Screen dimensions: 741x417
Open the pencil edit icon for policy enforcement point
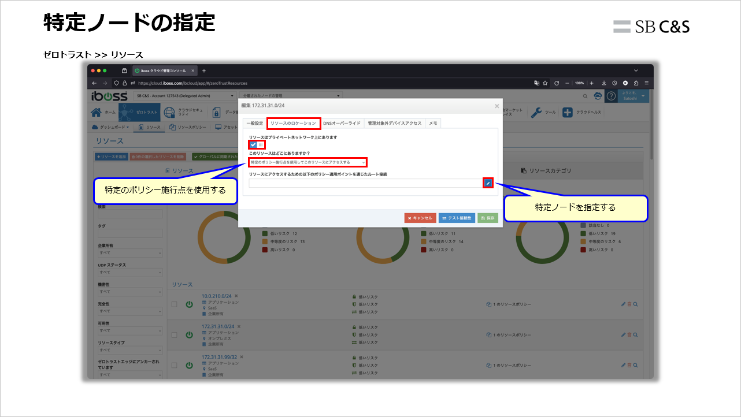[488, 183]
